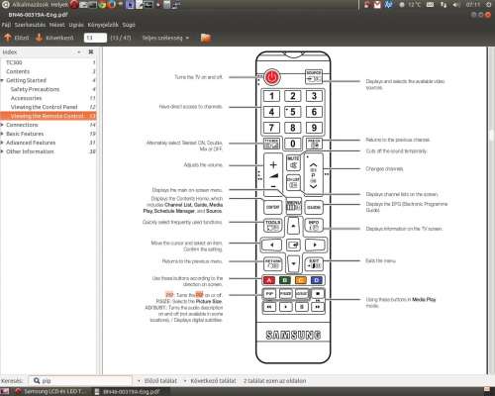Go to previous page with Előző arrow
Viewport: 495px width, 396px height.
tap(16, 38)
